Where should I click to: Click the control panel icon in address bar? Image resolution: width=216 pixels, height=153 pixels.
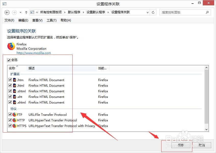(x=32, y=12)
